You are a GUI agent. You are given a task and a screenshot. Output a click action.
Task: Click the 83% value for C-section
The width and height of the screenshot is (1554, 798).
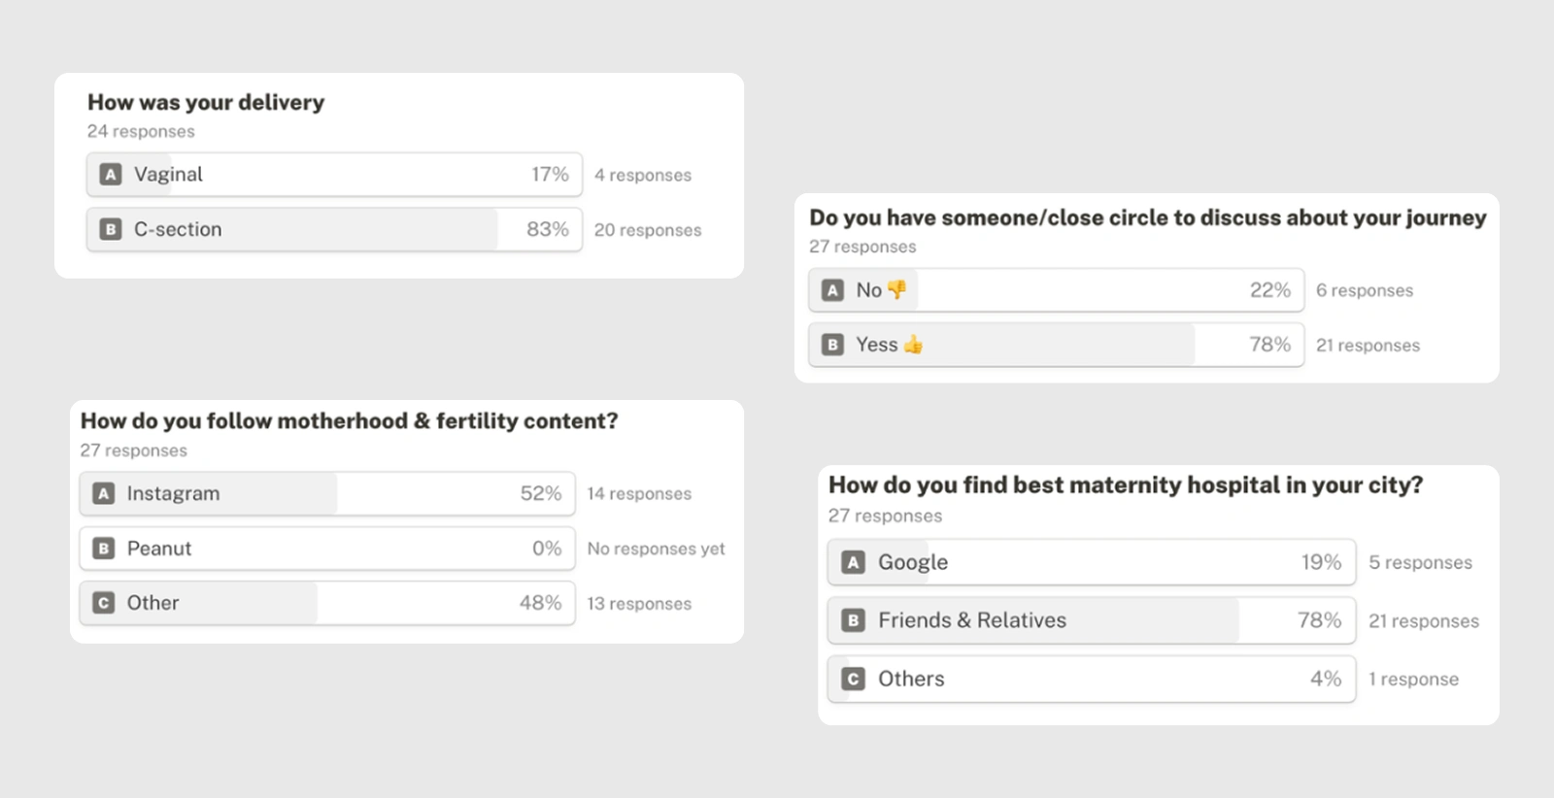point(547,229)
